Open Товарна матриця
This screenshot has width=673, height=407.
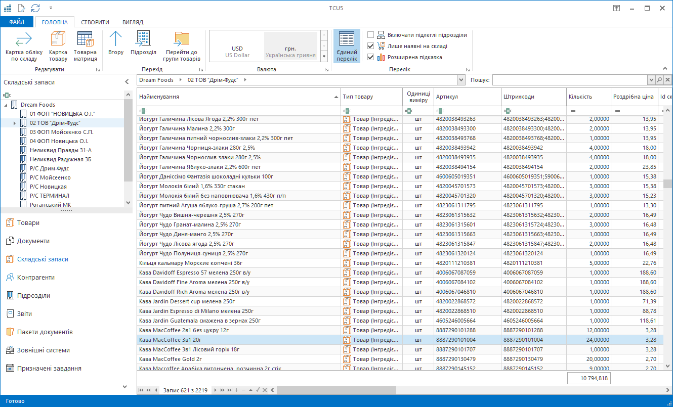(85, 47)
